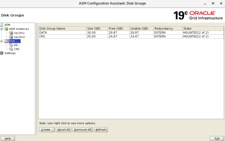Collapse the ASM Instances tree node
The height and width of the screenshot is (141, 225).
pos(1,29)
